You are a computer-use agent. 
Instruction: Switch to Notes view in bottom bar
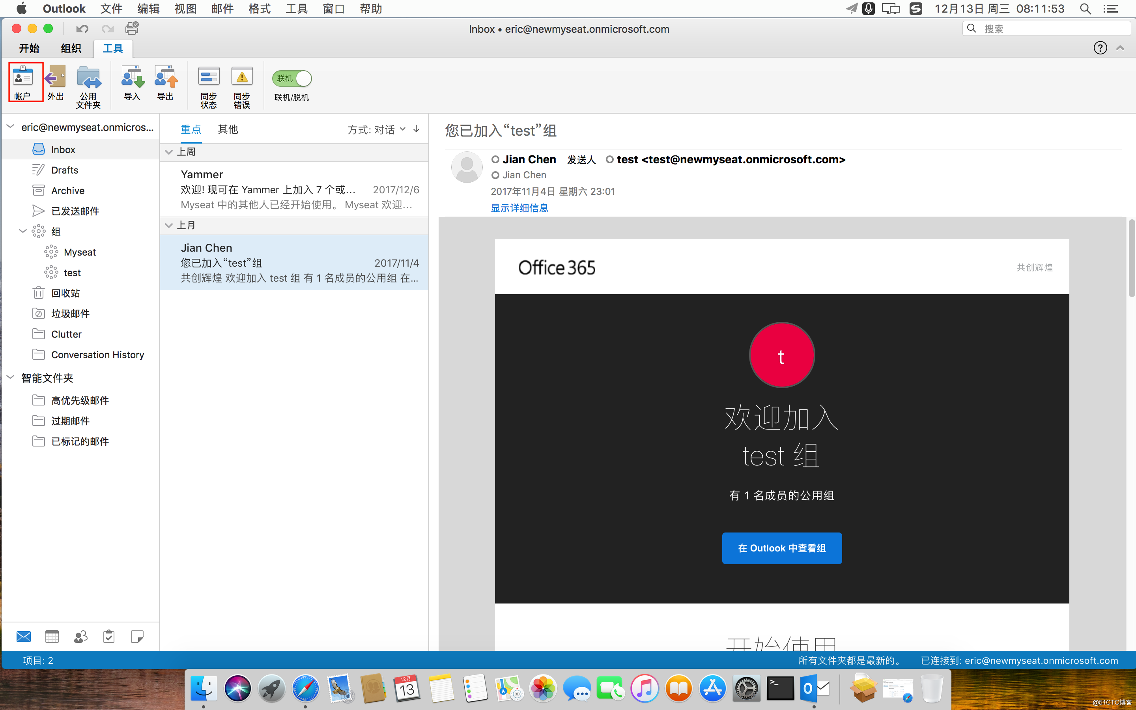[x=137, y=637]
